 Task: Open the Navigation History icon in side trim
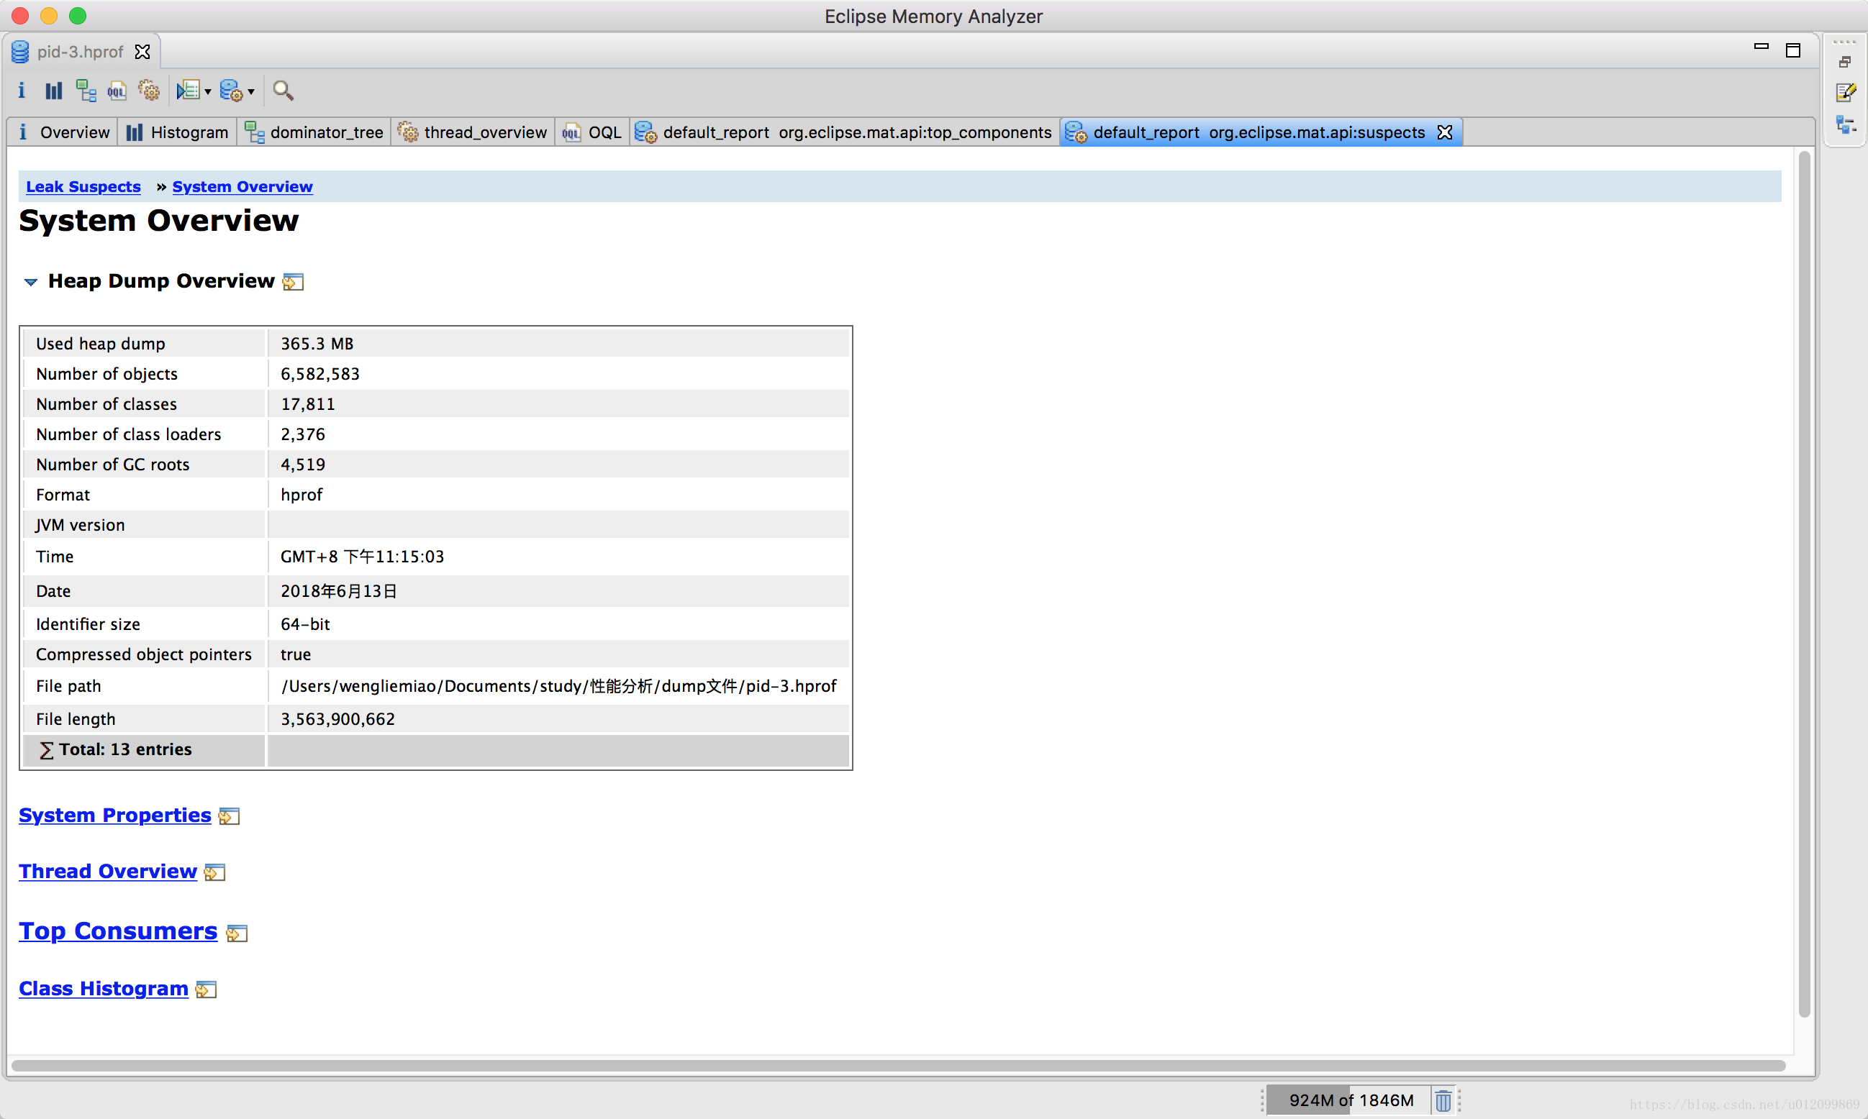click(1846, 124)
